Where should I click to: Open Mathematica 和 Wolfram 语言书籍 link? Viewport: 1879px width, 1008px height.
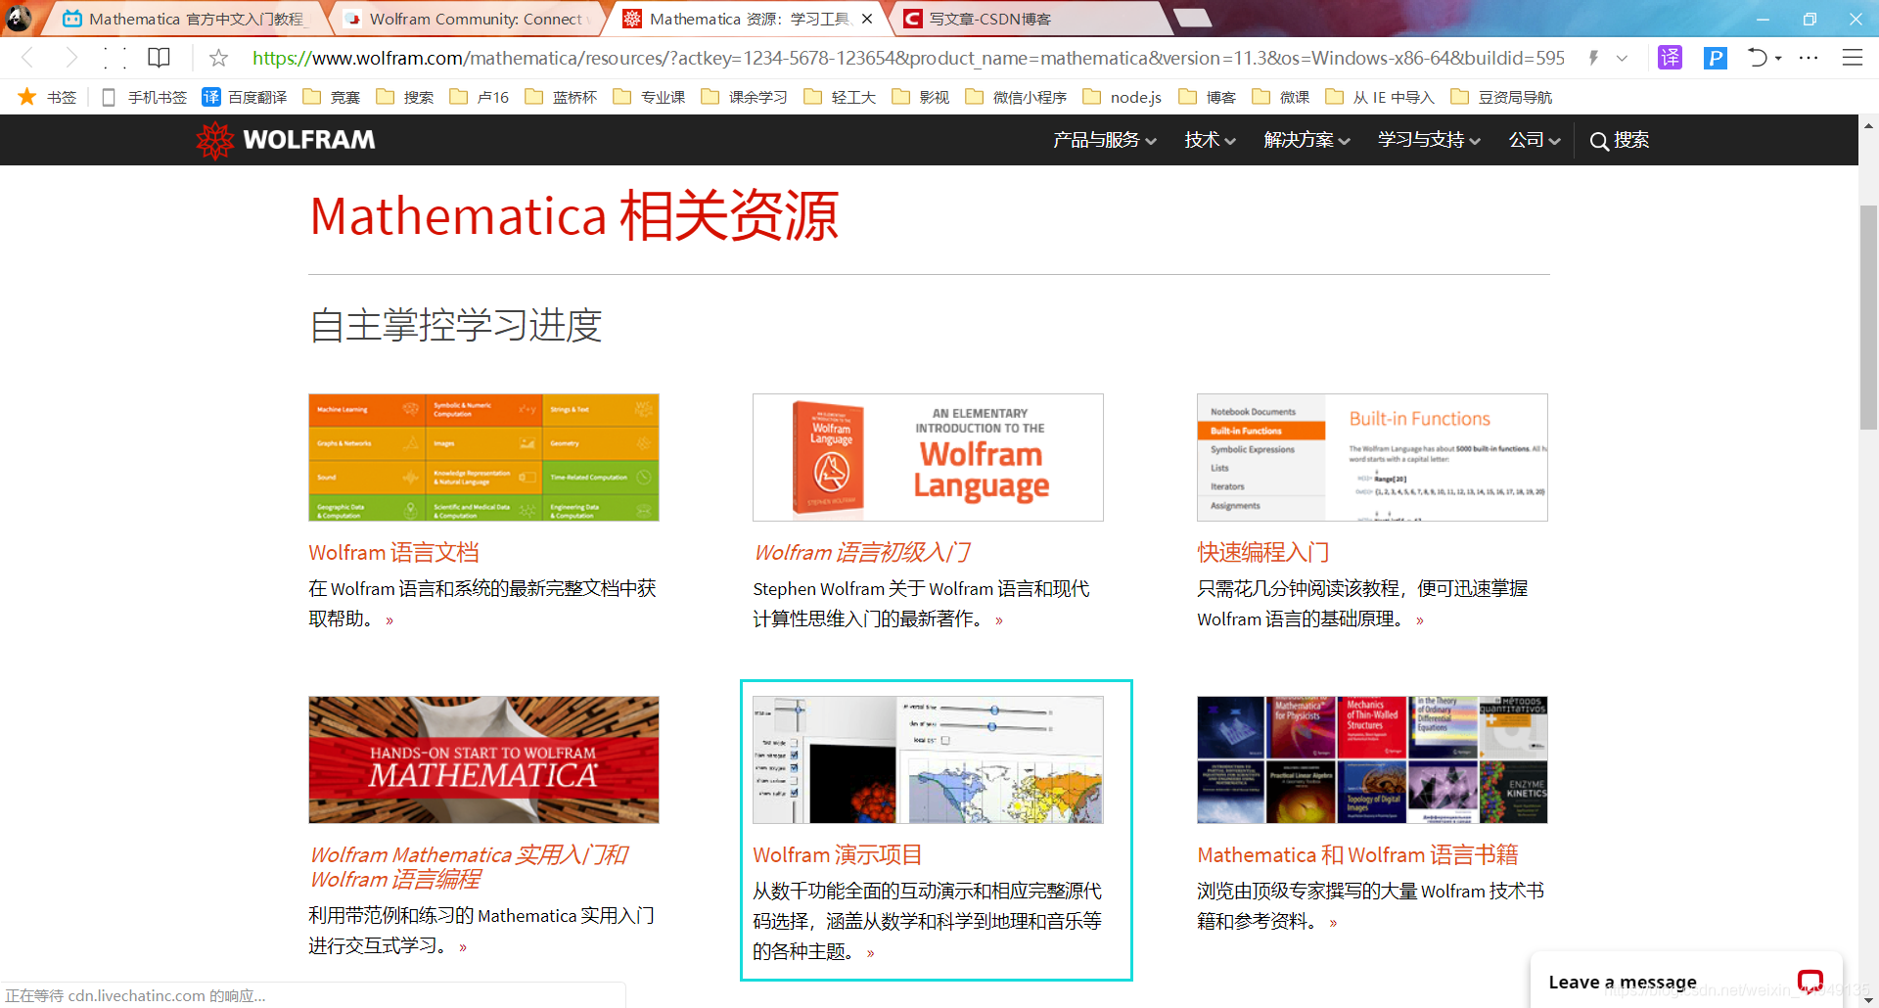click(x=1357, y=855)
